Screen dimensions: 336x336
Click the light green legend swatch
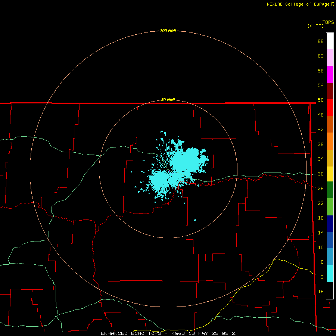point(330,207)
